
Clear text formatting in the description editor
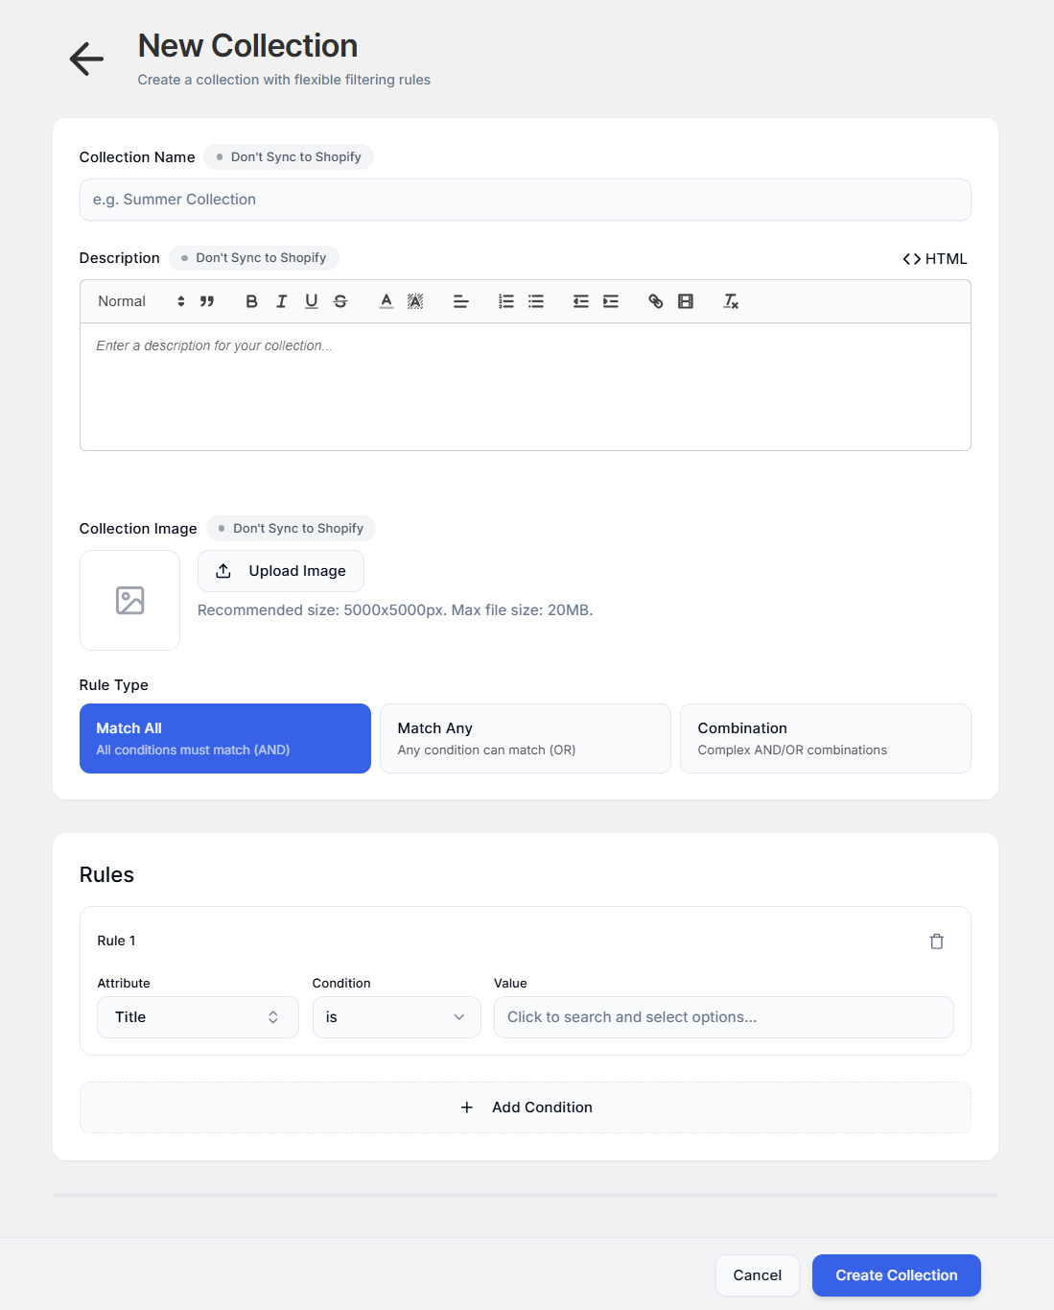(731, 300)
